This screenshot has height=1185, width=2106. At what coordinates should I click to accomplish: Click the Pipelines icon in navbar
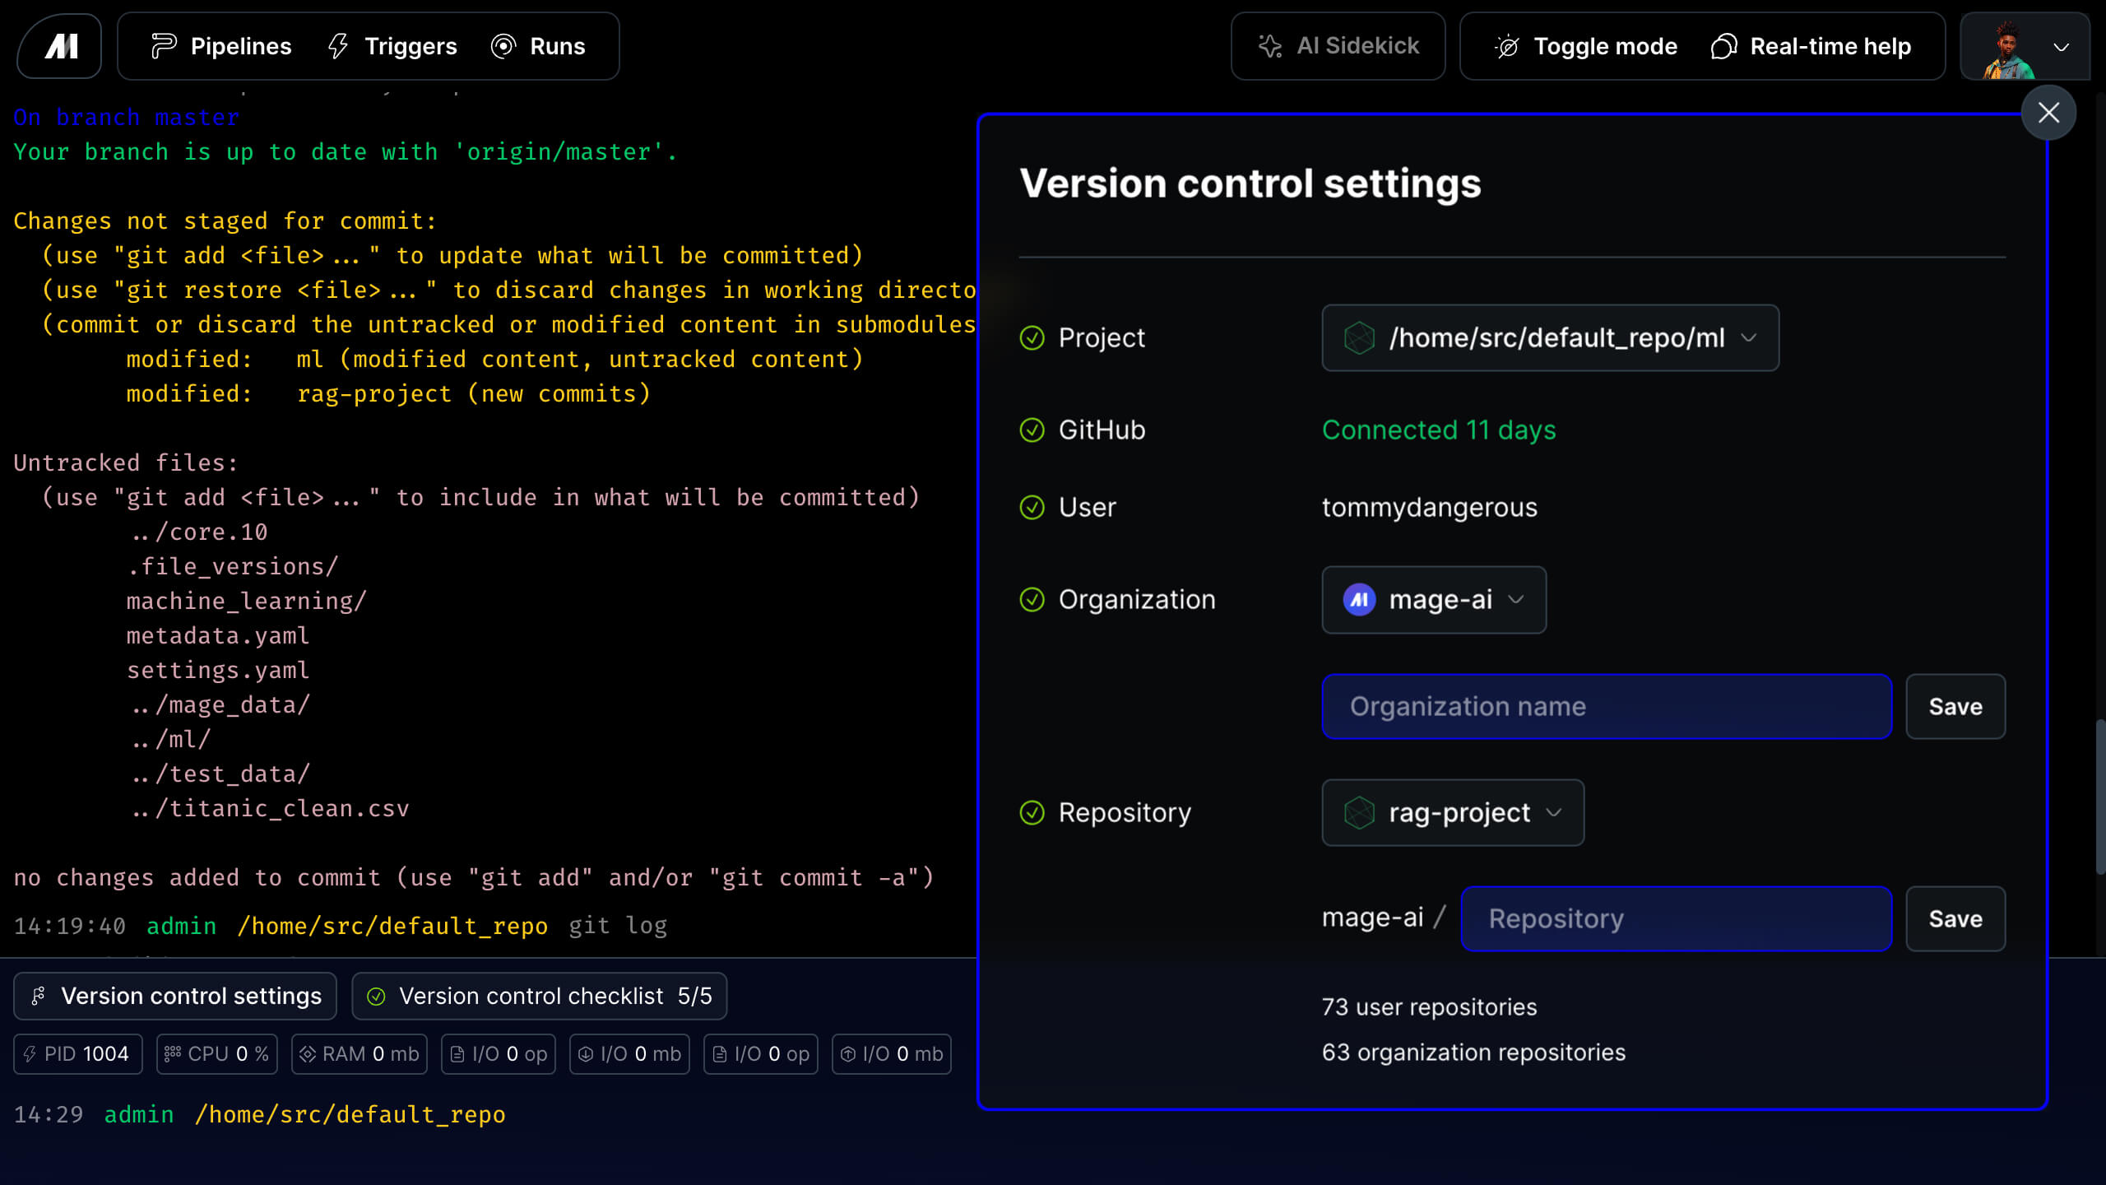pos(164,46)
